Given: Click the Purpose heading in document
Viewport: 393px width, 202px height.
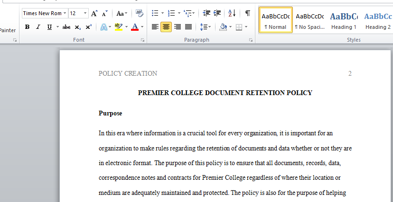Looking at the screenshot, I should click(x=110, y=114).
